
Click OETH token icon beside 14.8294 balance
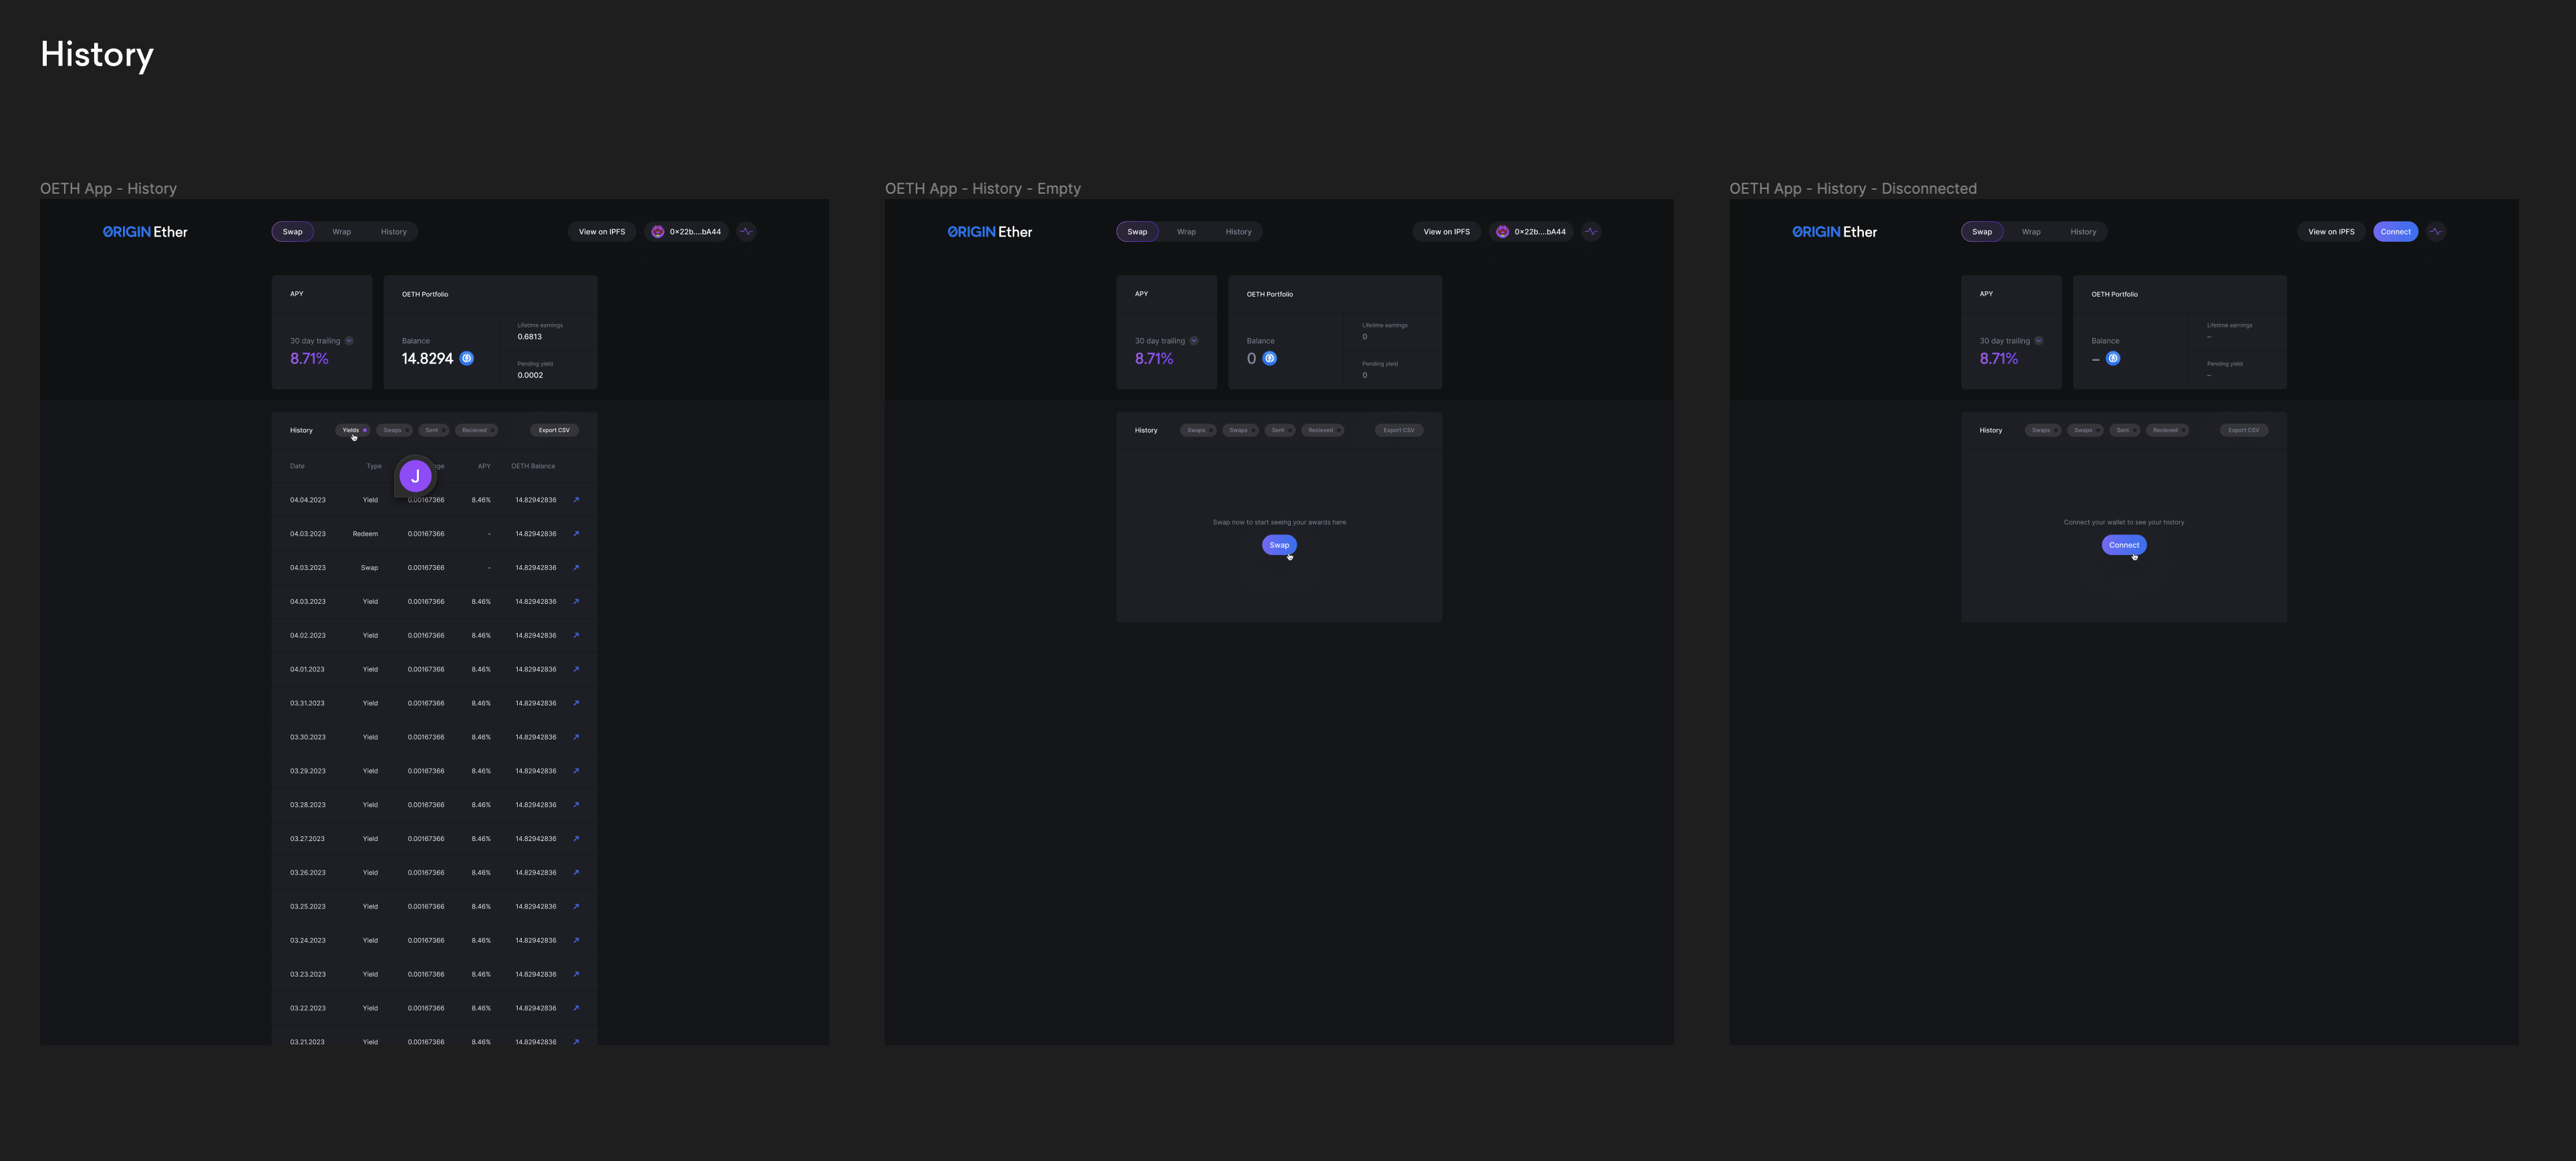467,358
